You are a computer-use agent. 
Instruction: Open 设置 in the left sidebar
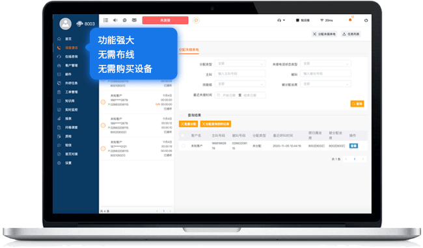pos(68,163)
